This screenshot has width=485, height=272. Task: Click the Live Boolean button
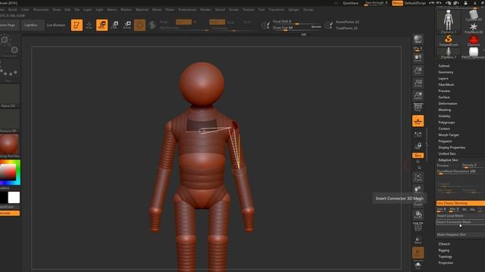55,25
